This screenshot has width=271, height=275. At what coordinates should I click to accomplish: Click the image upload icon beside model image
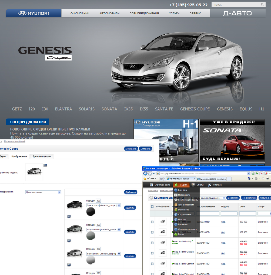pyautogui.click(x=45, y=165)
